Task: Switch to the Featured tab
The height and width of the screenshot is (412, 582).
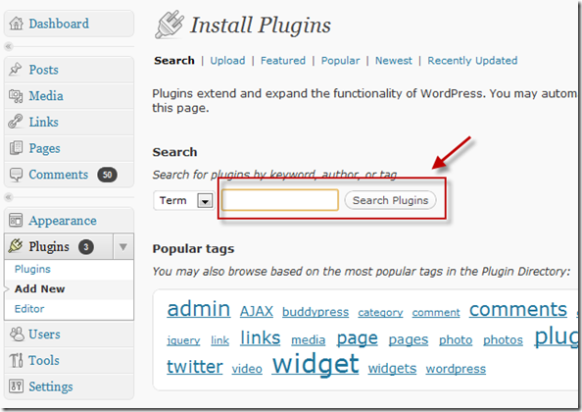Action: click(x=283, y=61)
